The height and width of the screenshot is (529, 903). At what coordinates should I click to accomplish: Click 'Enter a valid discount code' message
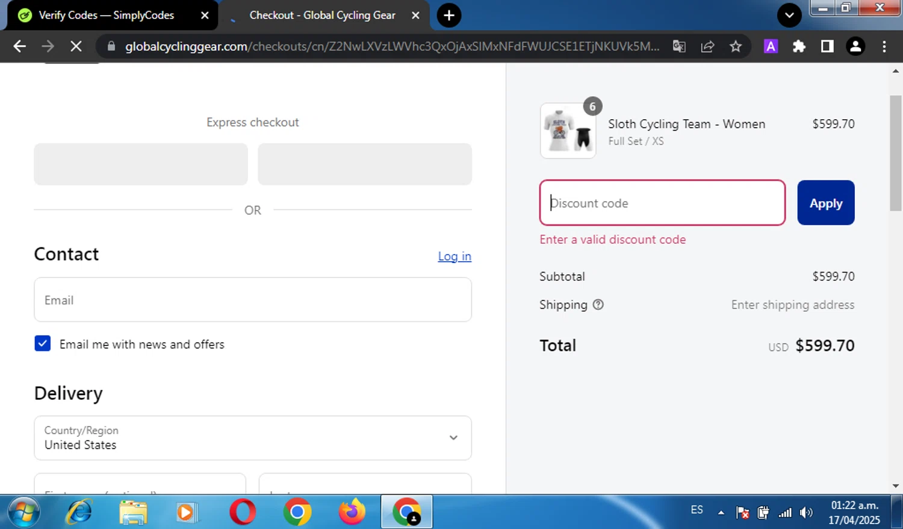point(613,240)
